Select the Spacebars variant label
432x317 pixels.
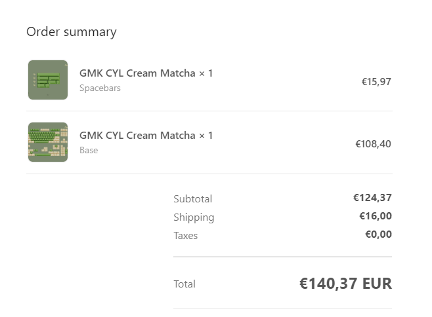click(100, 88)
